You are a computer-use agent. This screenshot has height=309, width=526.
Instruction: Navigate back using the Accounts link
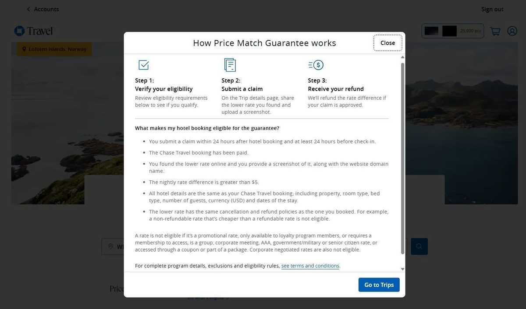point(46,9)
